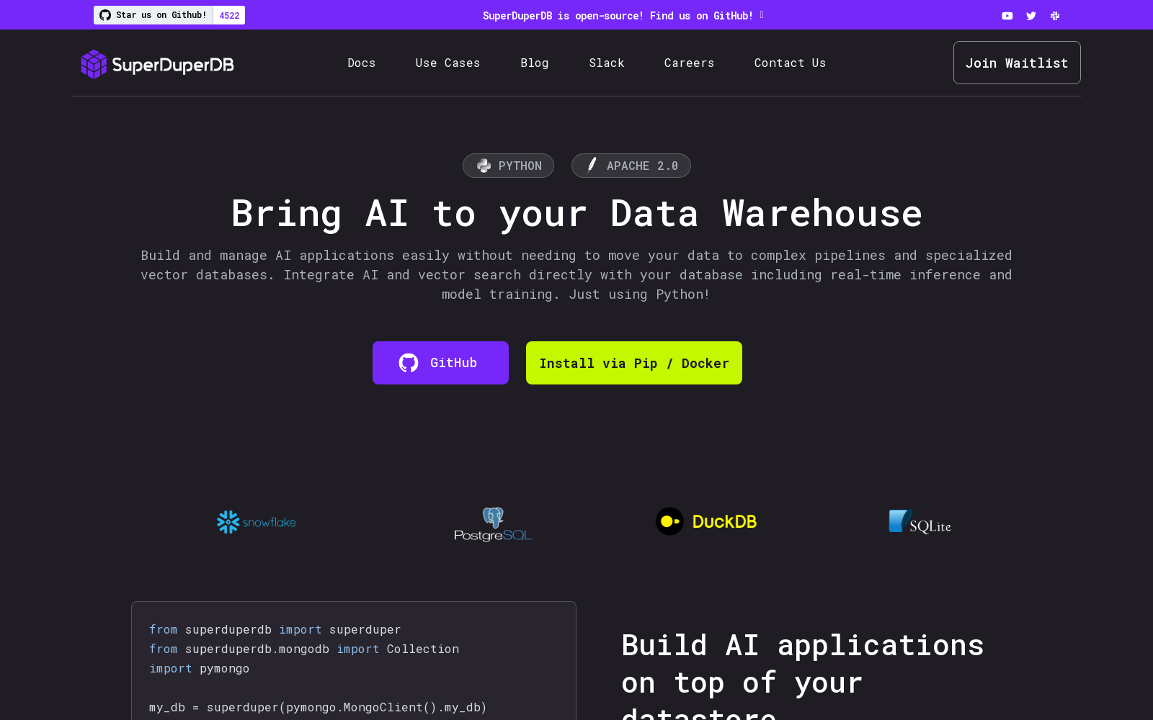
Task: Click the purple GitHub button
Action: click(440, 363)
